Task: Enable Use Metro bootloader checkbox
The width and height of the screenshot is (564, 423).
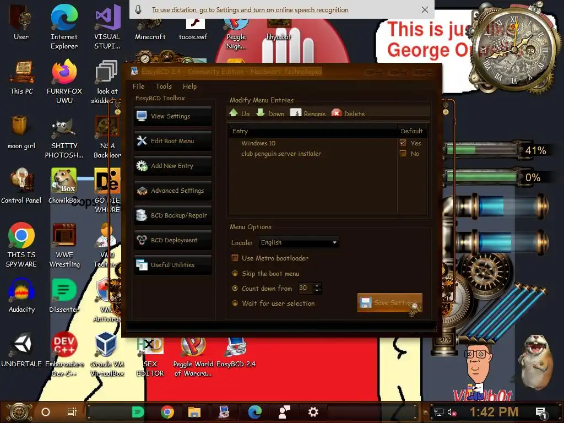Action: tap(235, 258)
